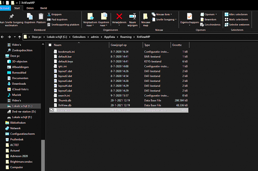This screenshot has width=258, height=171.
Task: Select the Thumb.db file
Action: pyautogui.click(x=119, y=100)
